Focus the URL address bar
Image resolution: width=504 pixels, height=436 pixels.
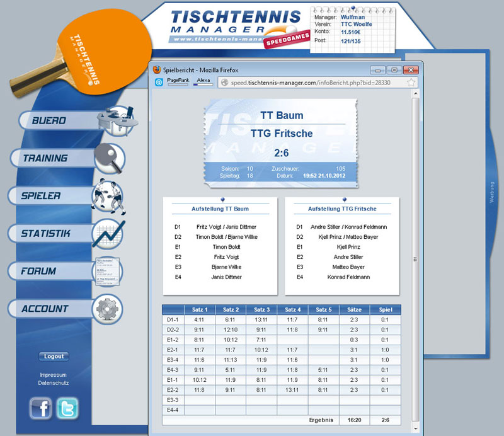pos(318,83)
